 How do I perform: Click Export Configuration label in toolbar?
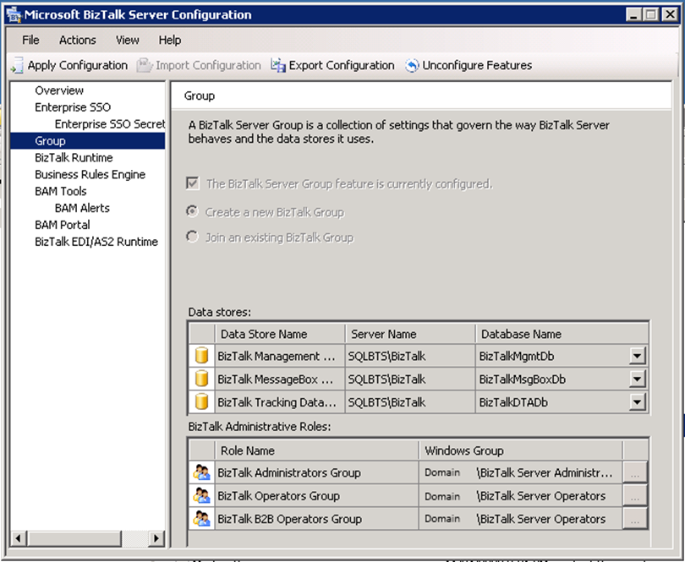[342, 66]
